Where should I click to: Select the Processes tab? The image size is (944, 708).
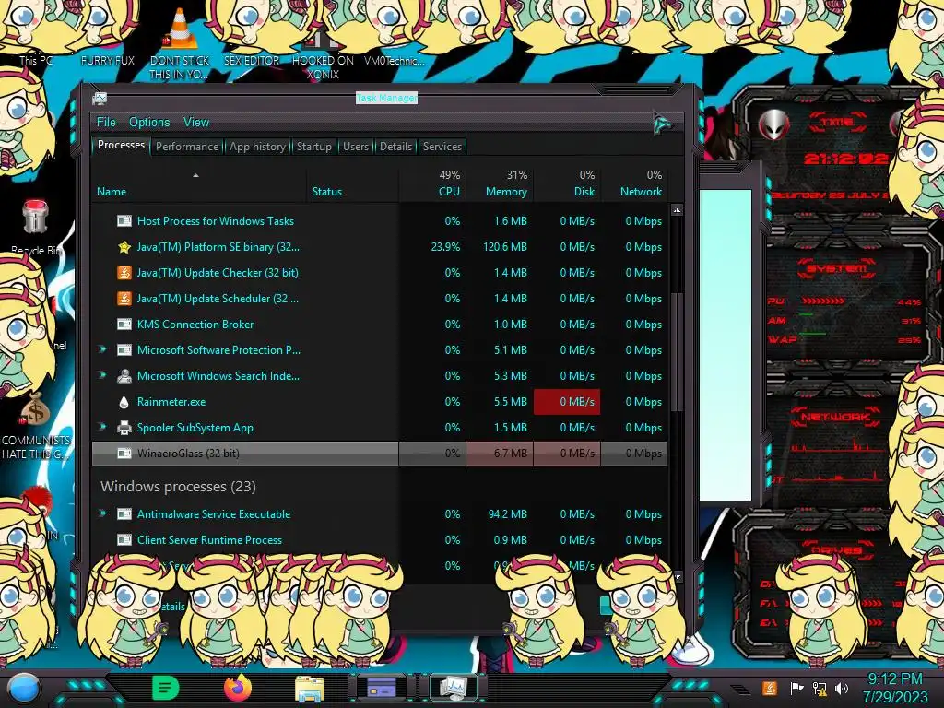point(121,145)
